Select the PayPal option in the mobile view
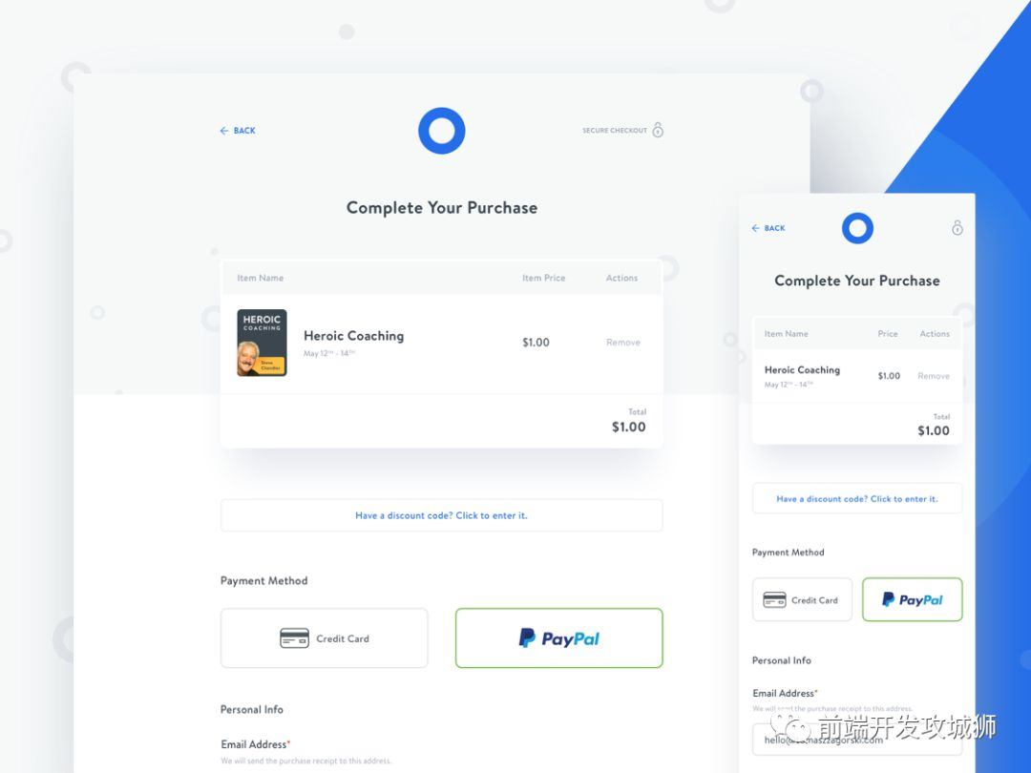Screen dimensions: 1031x773 click(913, 599)
